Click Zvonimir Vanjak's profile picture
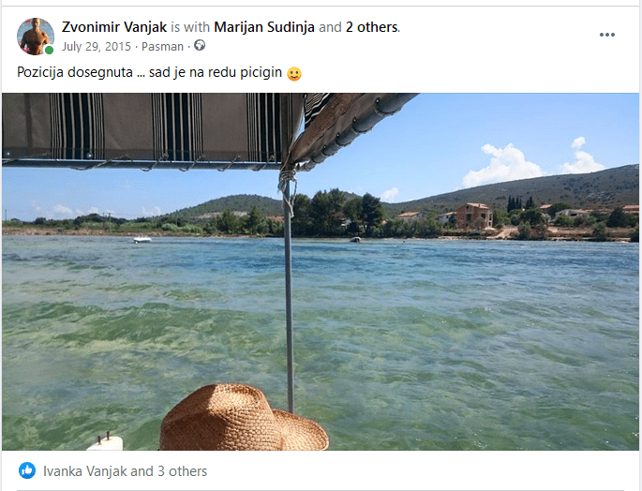 click(36, 36)
